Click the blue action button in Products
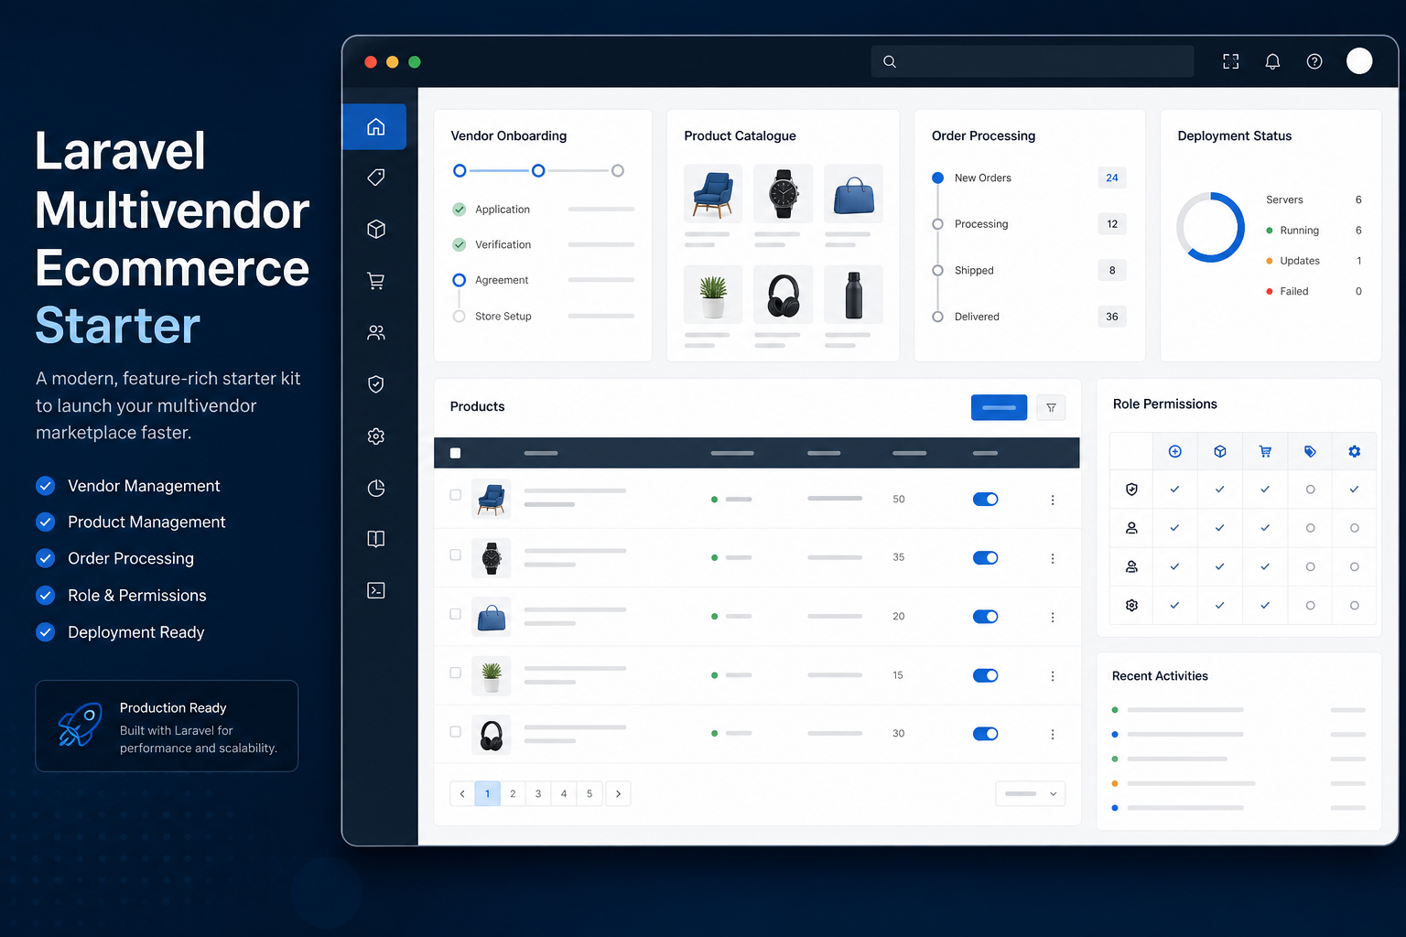 pos(999,407)
